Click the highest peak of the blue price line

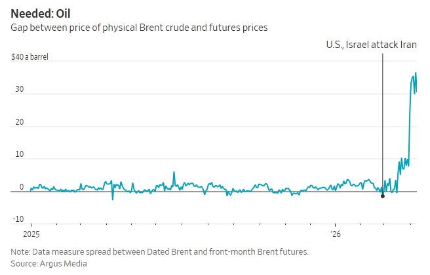click(415, 74)
